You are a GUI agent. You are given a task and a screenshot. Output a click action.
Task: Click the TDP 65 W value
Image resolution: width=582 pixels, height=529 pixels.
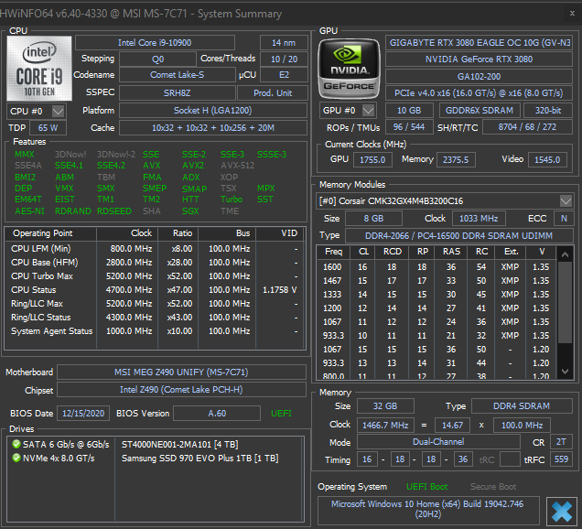pyautogui.click(x=48, y=128)
